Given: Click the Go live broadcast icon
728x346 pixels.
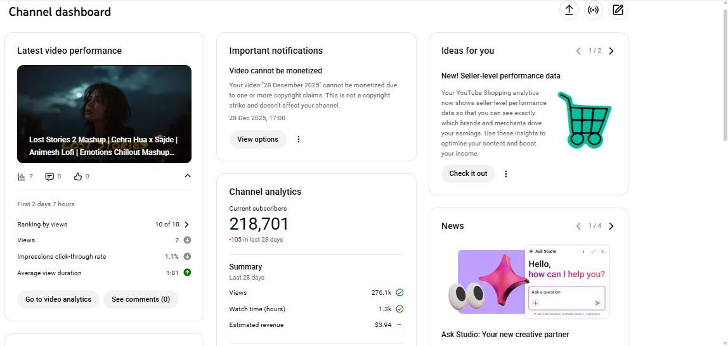Looking at the screenshot, I should 594,10.
